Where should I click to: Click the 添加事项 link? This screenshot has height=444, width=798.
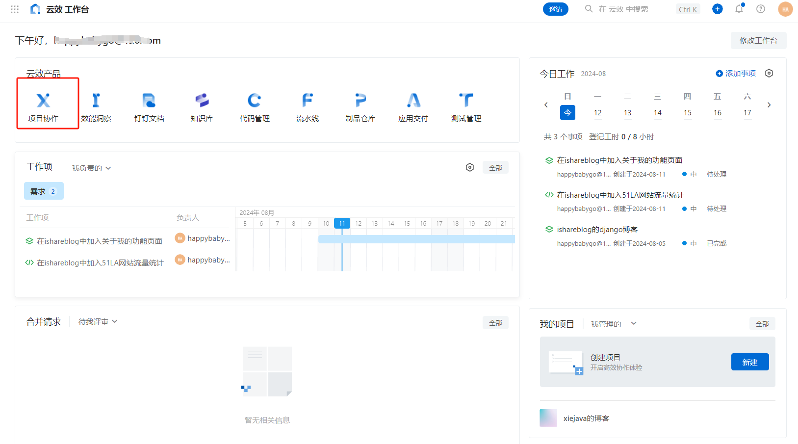point(736,74)
